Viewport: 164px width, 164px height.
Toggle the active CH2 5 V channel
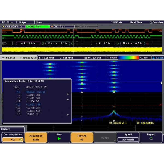coord(38,27)
